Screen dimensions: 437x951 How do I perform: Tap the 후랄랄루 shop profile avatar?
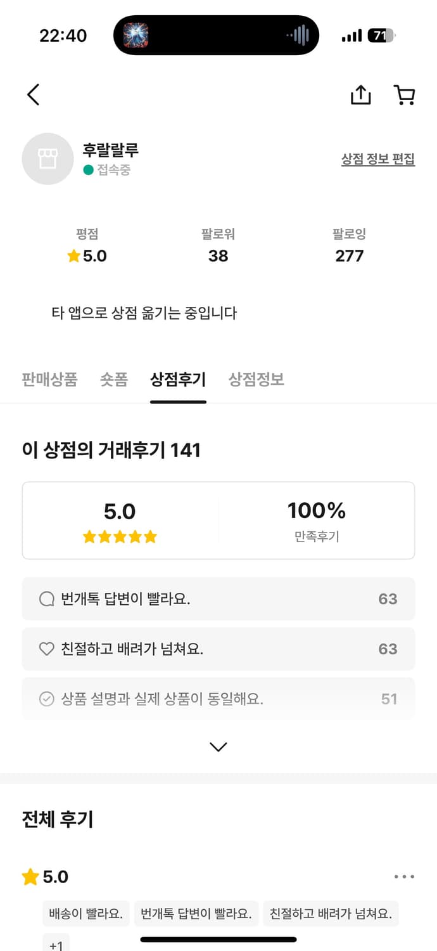(x=47, y=159)
